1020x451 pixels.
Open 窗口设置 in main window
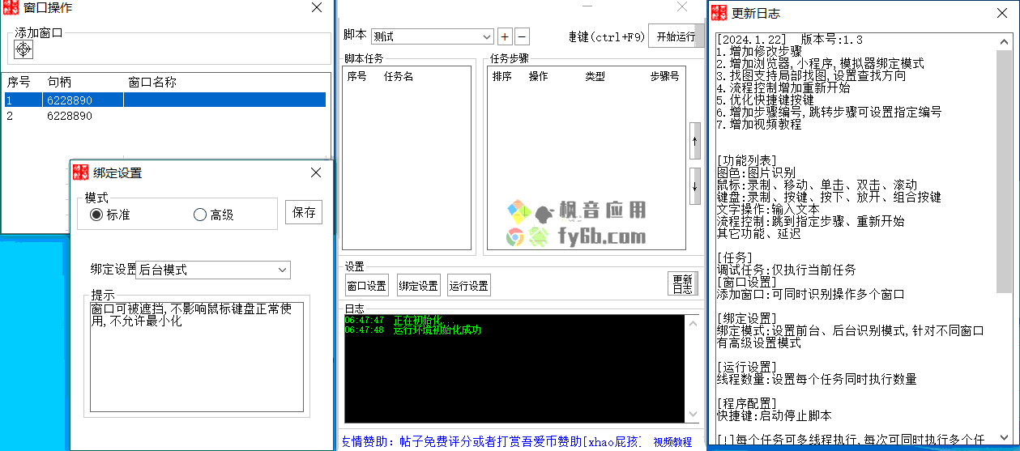[x=367, y=285]
